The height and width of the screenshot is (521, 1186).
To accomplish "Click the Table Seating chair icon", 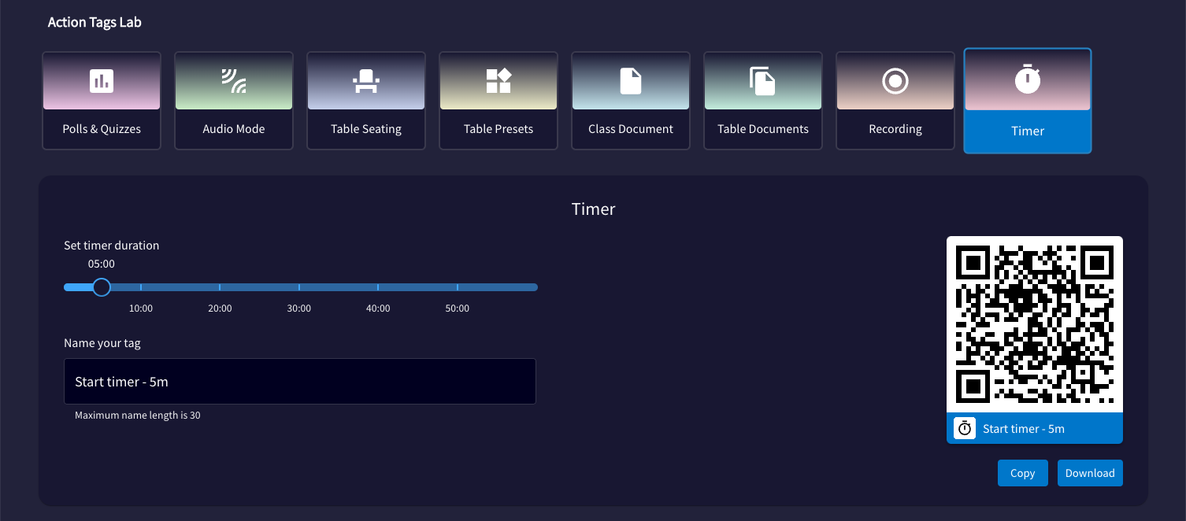I will point(366,80).
